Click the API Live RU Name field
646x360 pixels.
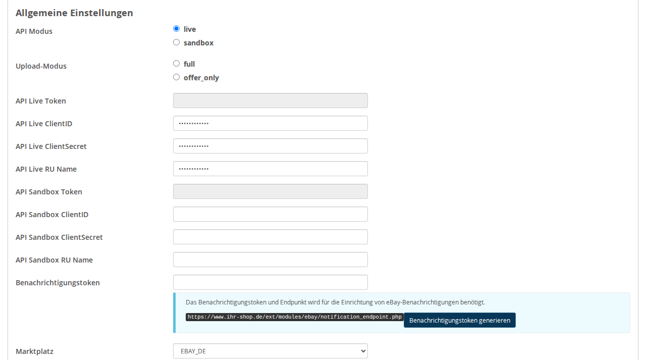(x=271, y=169)
